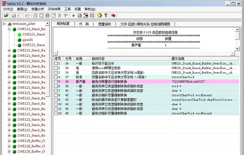Click the testcases_juliet root project icon
This screenshot has width=244, height=155.
[10, 24]
